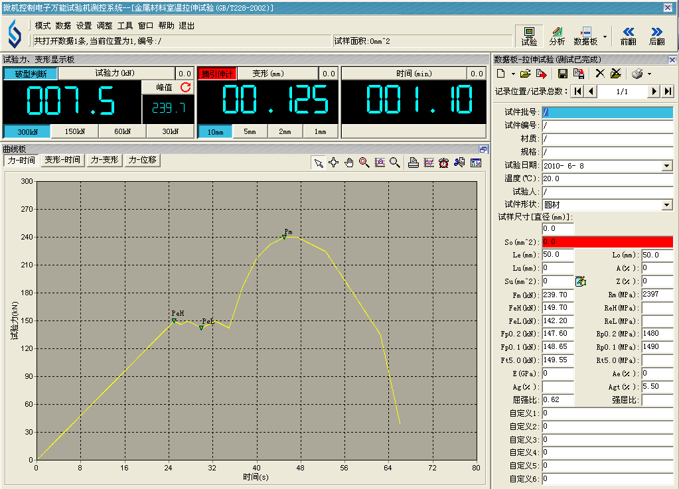This screenshot has width=679, height=489.
Task: Click the red So(mm^2) field
Action: click(607, 242)
